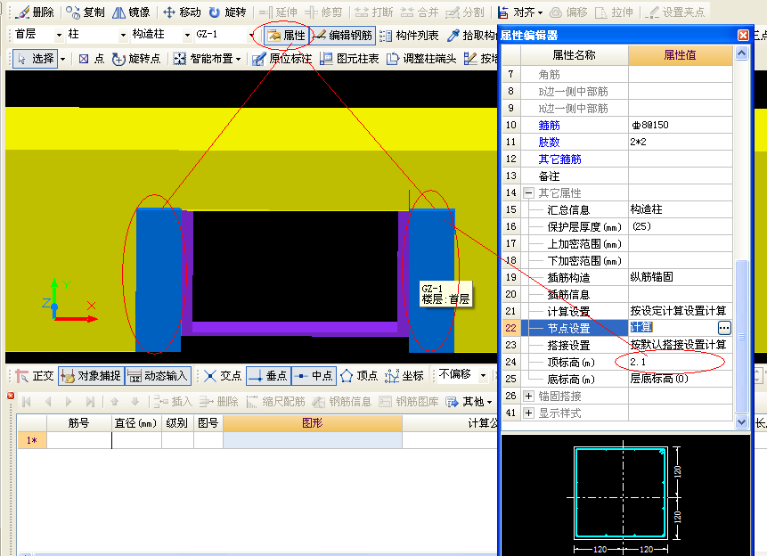
Task: Click the 箍筋 property row
Action: 618,126
